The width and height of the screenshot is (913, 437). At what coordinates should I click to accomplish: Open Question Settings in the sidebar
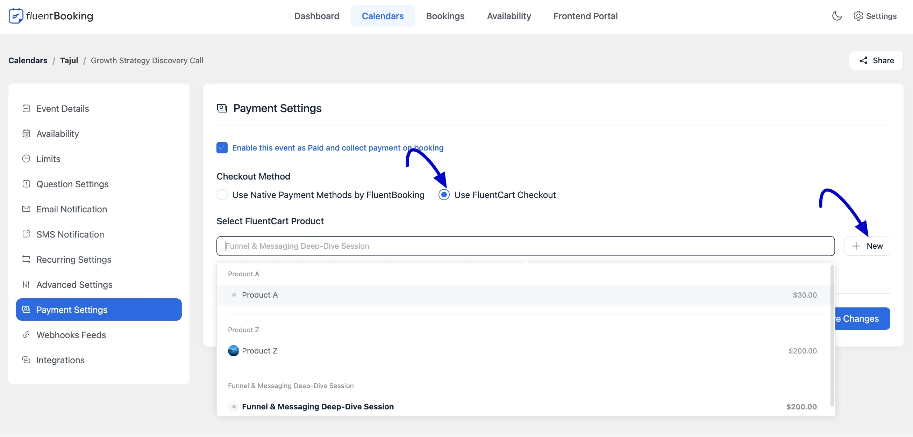tap(99, 184)
